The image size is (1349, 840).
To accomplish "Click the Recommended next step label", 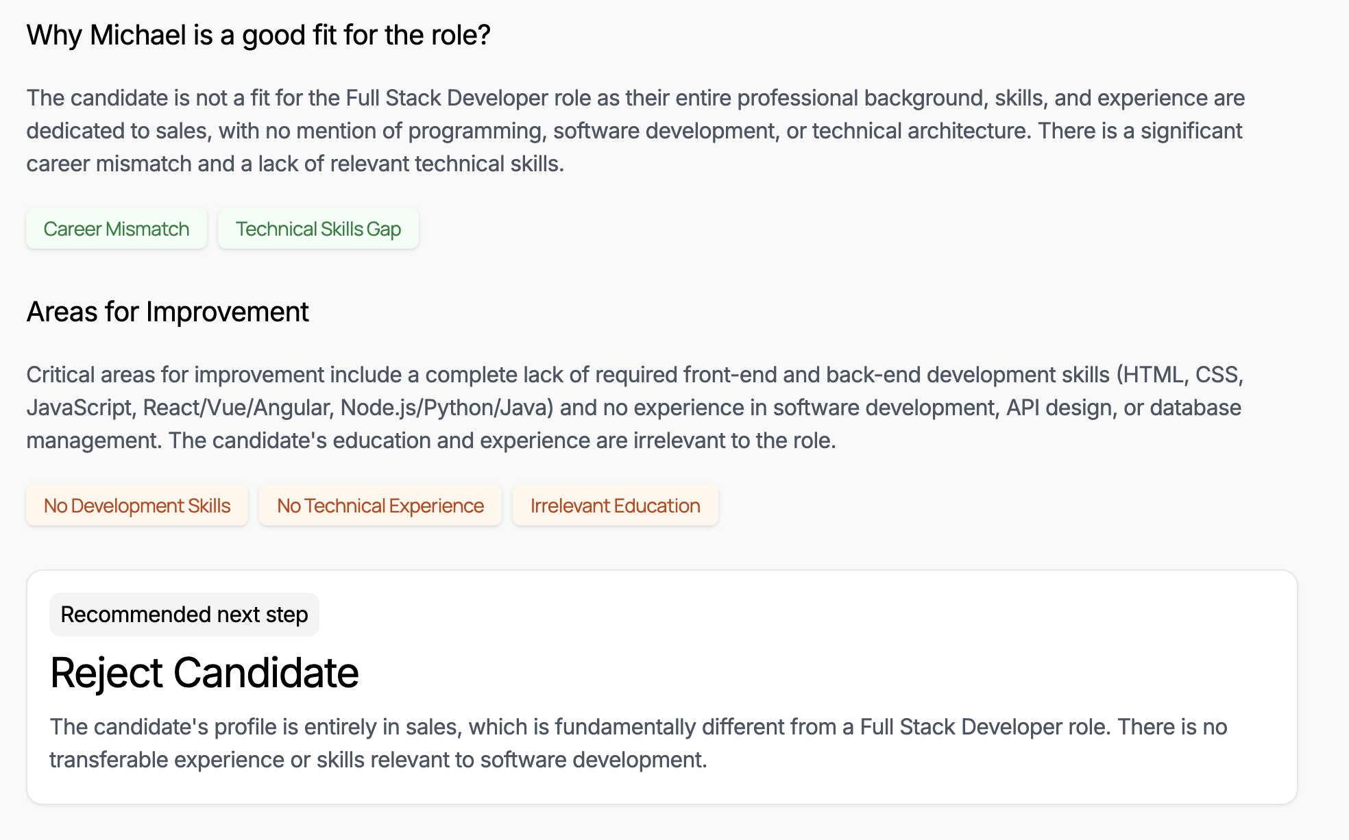I will [x=184, y=615].
